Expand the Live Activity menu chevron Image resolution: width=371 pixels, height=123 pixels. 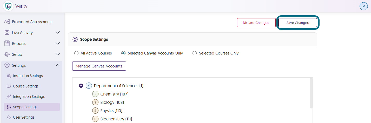click(x=58, y=33)
